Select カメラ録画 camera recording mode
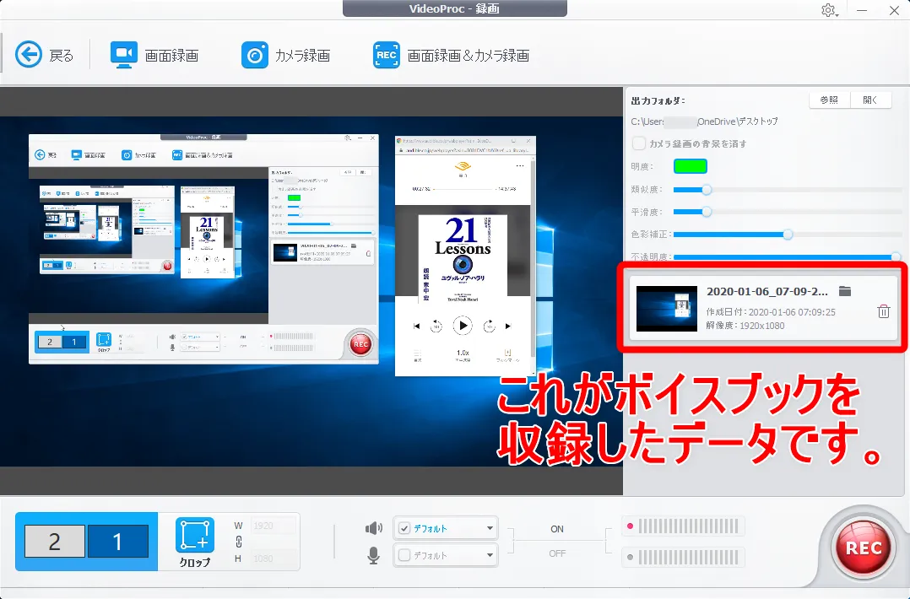 (x=285, y=55)
